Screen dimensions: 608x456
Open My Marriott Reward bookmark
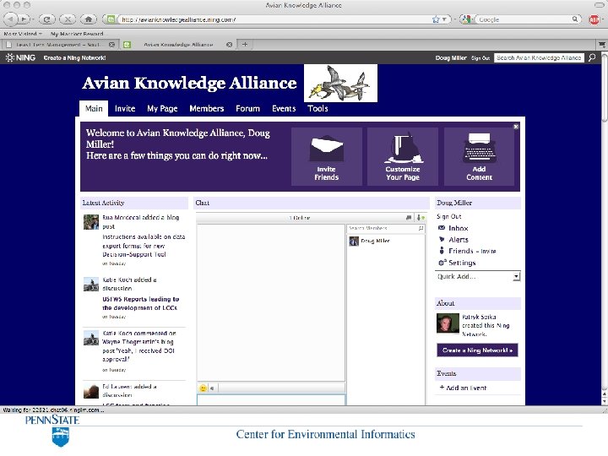click(77, 34)
